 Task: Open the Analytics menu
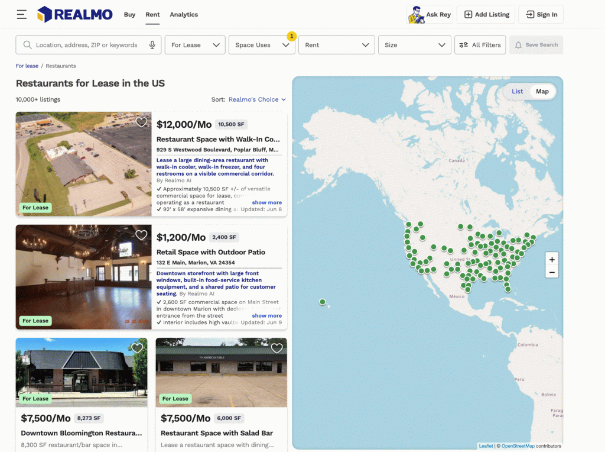tap(184, 15)
